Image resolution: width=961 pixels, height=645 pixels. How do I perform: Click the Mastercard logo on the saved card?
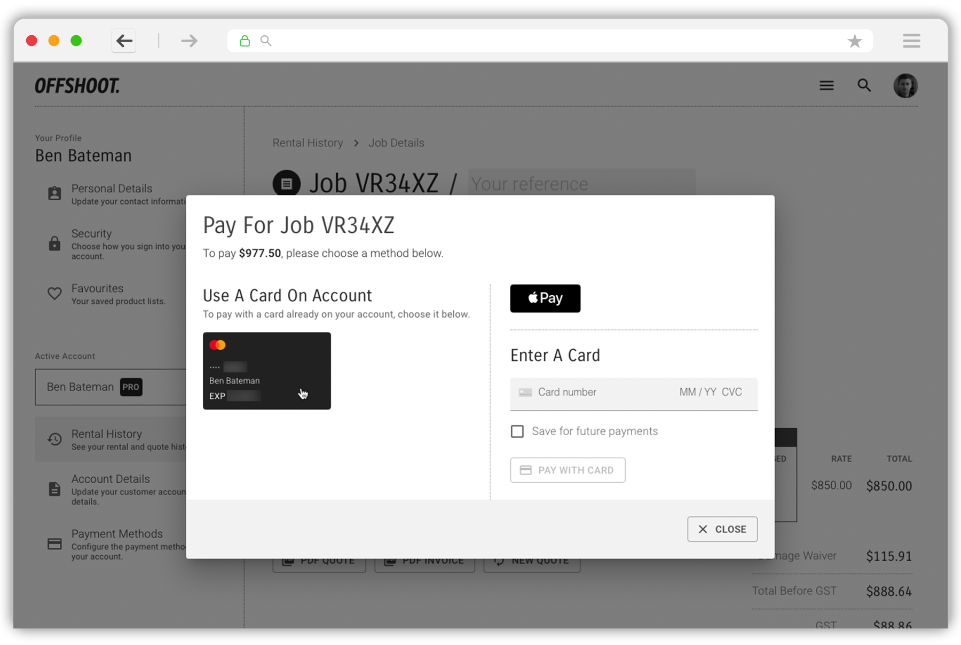tap(217, 345)
